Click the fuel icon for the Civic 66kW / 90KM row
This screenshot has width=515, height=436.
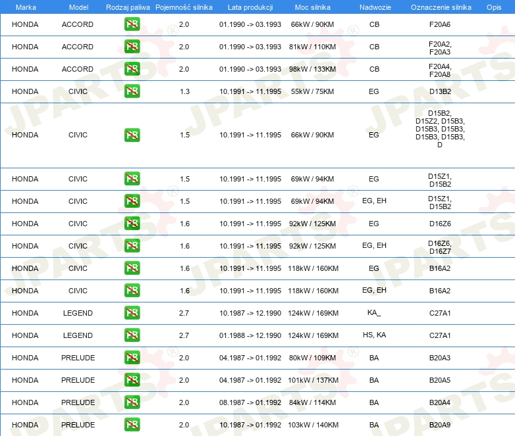coord(132,135)
